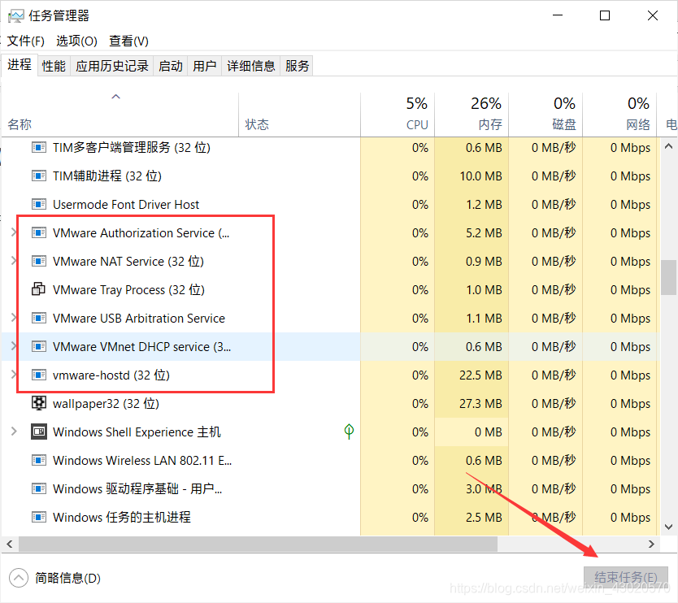
Task: Click the TIM辅助进程 process icon
Action: (39, 176)
